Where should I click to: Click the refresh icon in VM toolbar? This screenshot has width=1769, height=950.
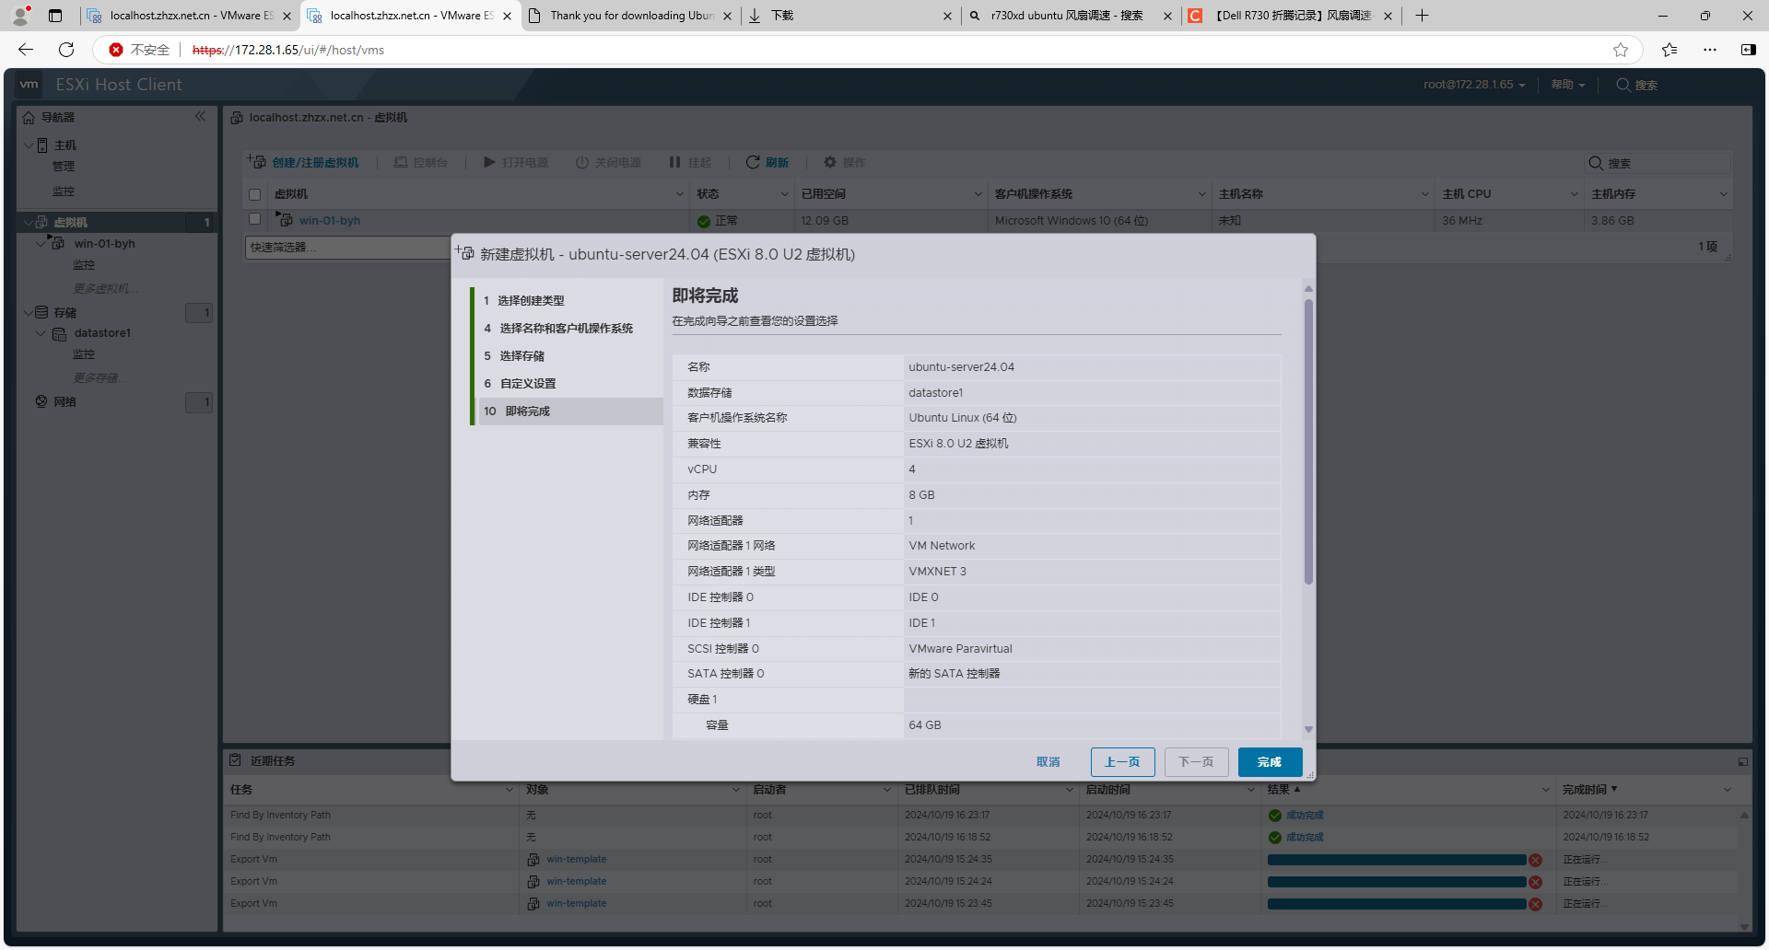pyautogui.click(x=753, y=162)
